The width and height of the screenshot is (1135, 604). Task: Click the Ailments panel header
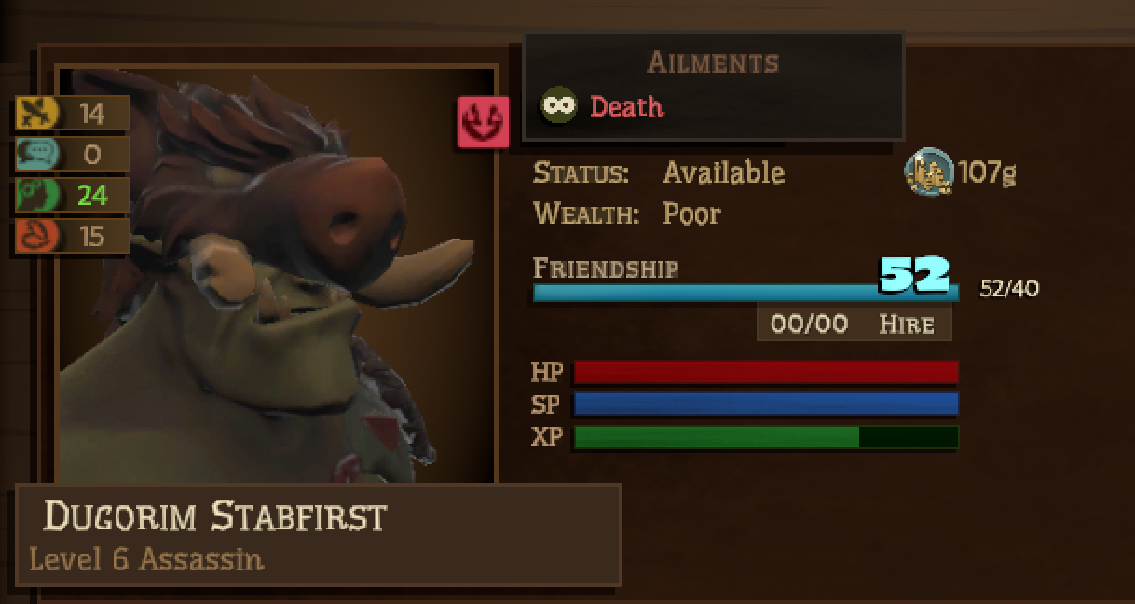[x=713, y=62]
